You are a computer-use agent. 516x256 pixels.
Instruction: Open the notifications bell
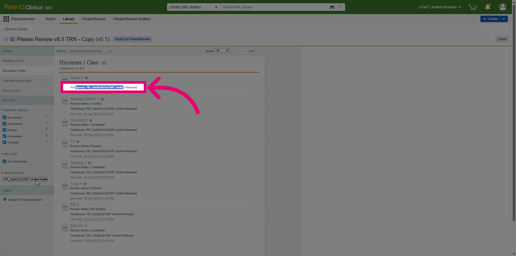pyautogui.click(x=488, y=7)
